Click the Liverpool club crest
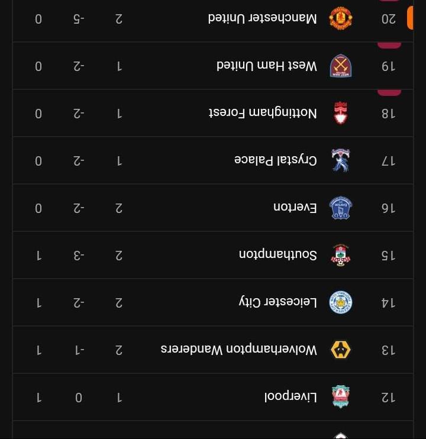The image size is (426, 439). [341, 397]
